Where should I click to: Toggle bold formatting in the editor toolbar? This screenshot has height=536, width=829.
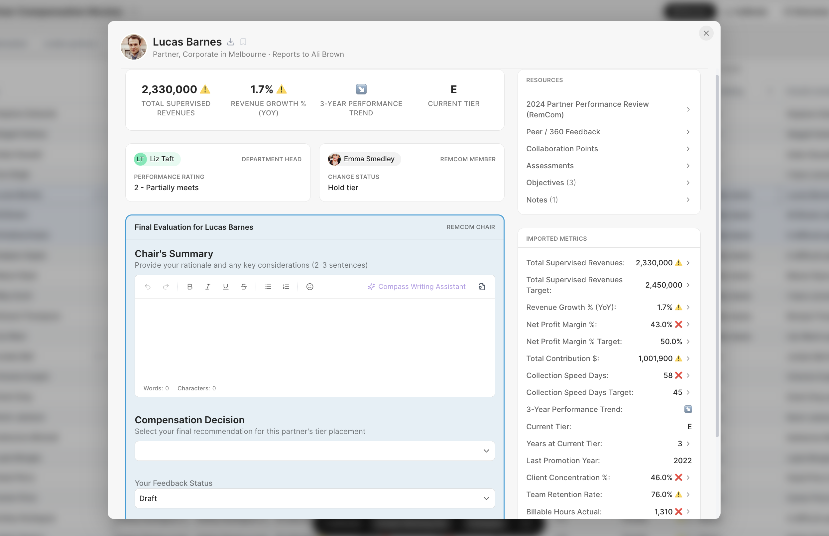189,286
